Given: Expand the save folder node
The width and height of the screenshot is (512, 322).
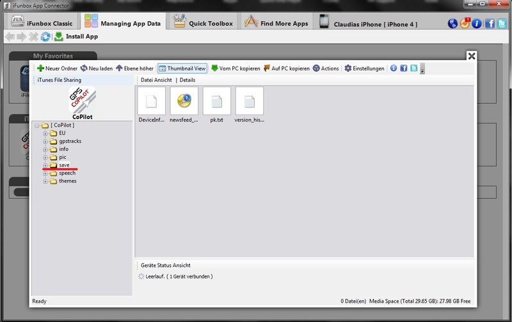Looking at the screenshot, I should pos(46,165).
